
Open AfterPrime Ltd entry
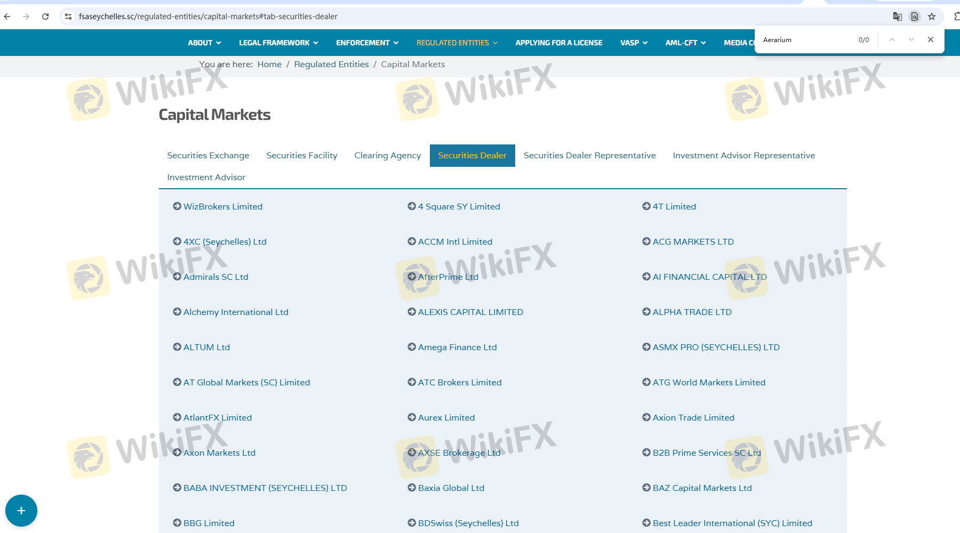point(448,277)
